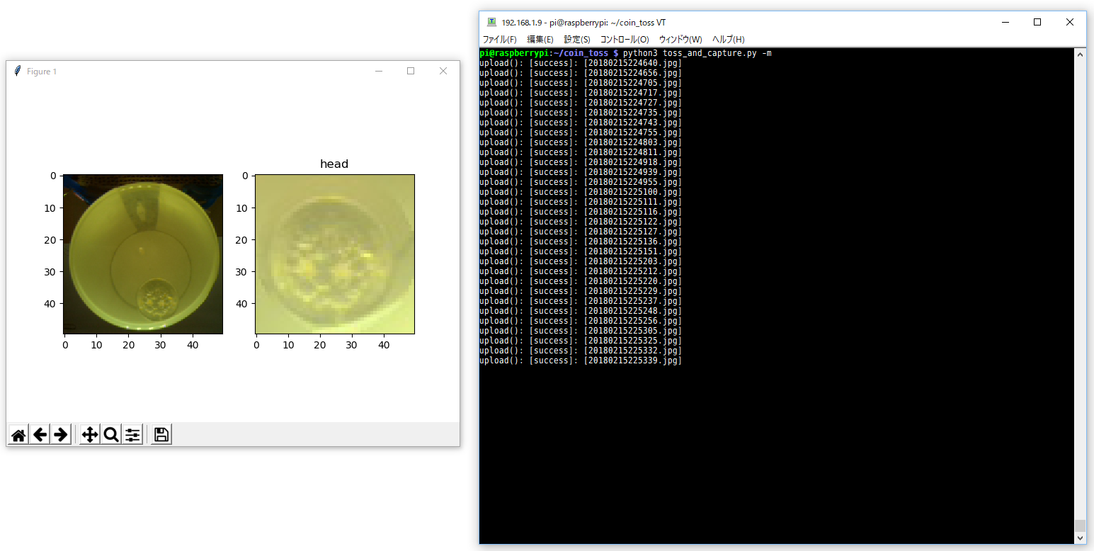Close the Figure 1 window
Viewport: 1094px width, 551px height.
click(443, 71)
